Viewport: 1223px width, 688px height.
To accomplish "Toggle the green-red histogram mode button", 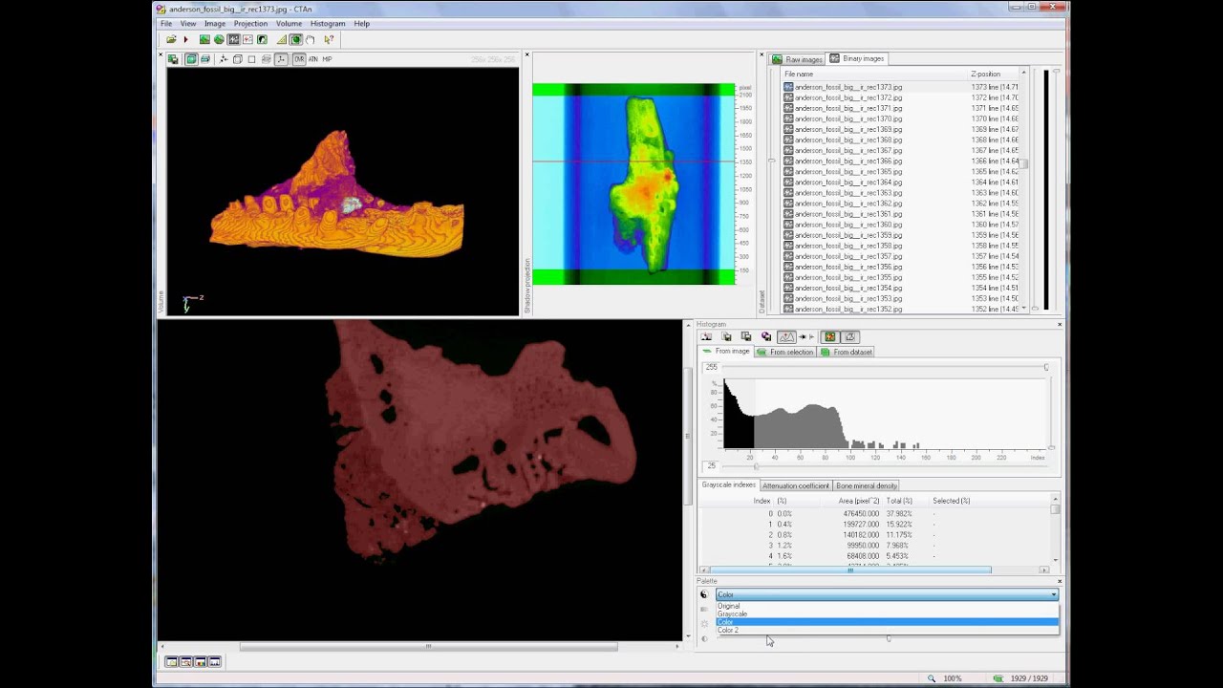I will (829, 336).
